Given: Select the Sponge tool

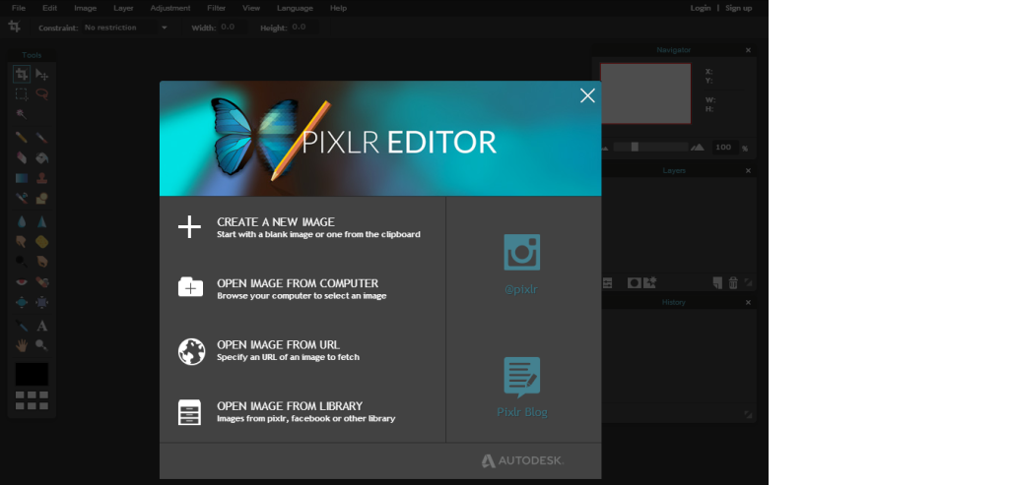Looking at the screenshot, I should 41,242.
